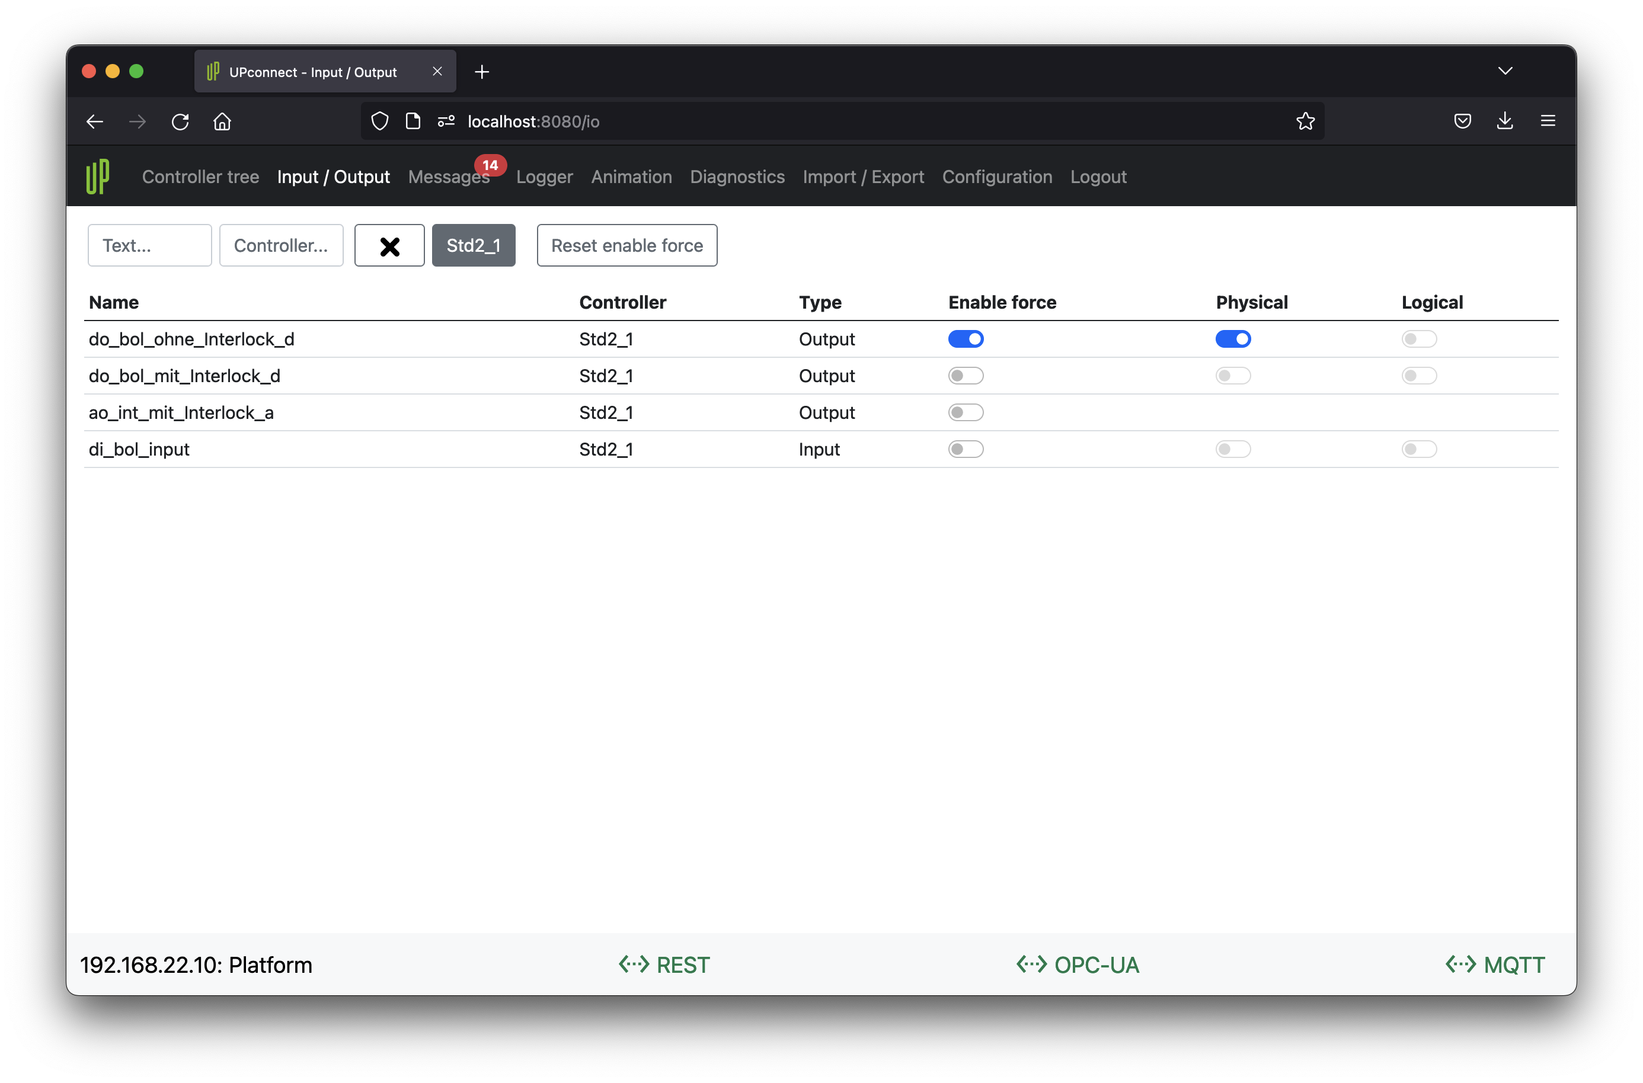Viewport: 1643px width, 1083px height.
Task: Click the green UP logo icon
Action: click(x=97, y=177)
